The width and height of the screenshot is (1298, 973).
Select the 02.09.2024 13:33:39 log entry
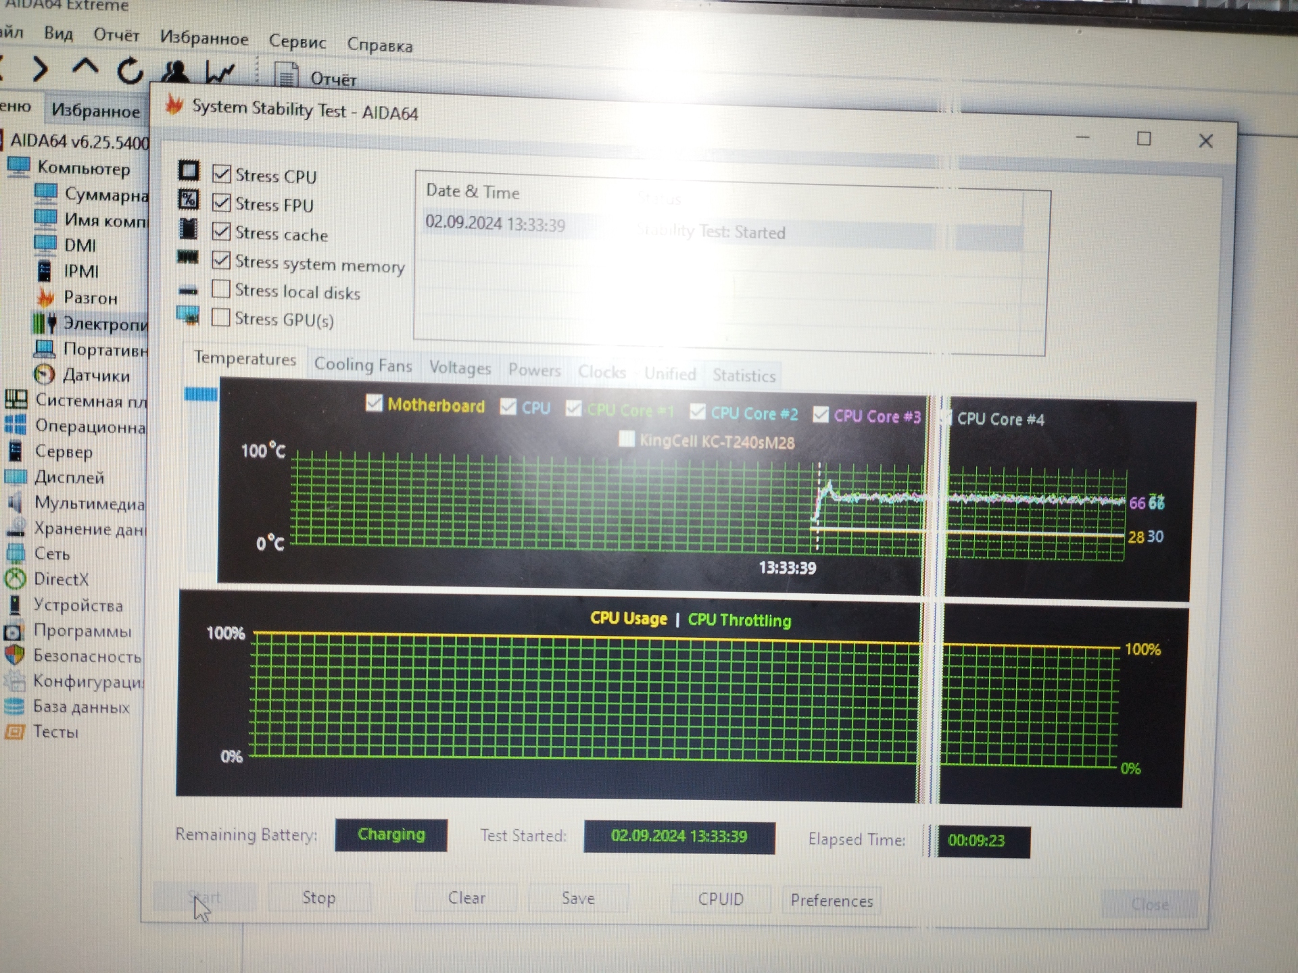click(723, 230)
